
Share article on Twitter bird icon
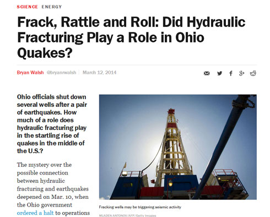click(219, 73)
